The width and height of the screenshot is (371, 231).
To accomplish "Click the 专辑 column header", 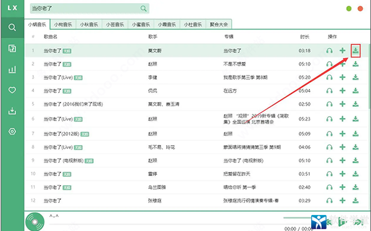I will click(x=228, y=36).
